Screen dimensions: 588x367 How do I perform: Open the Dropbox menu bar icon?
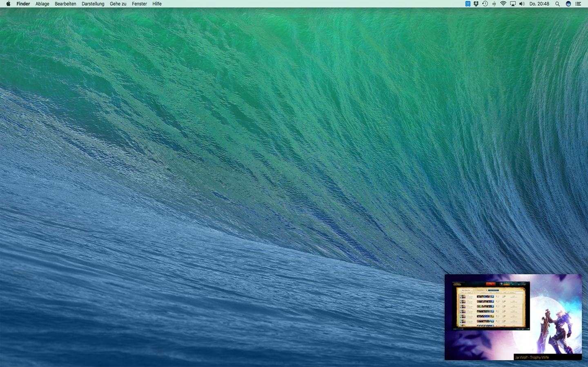pos(476,4)
